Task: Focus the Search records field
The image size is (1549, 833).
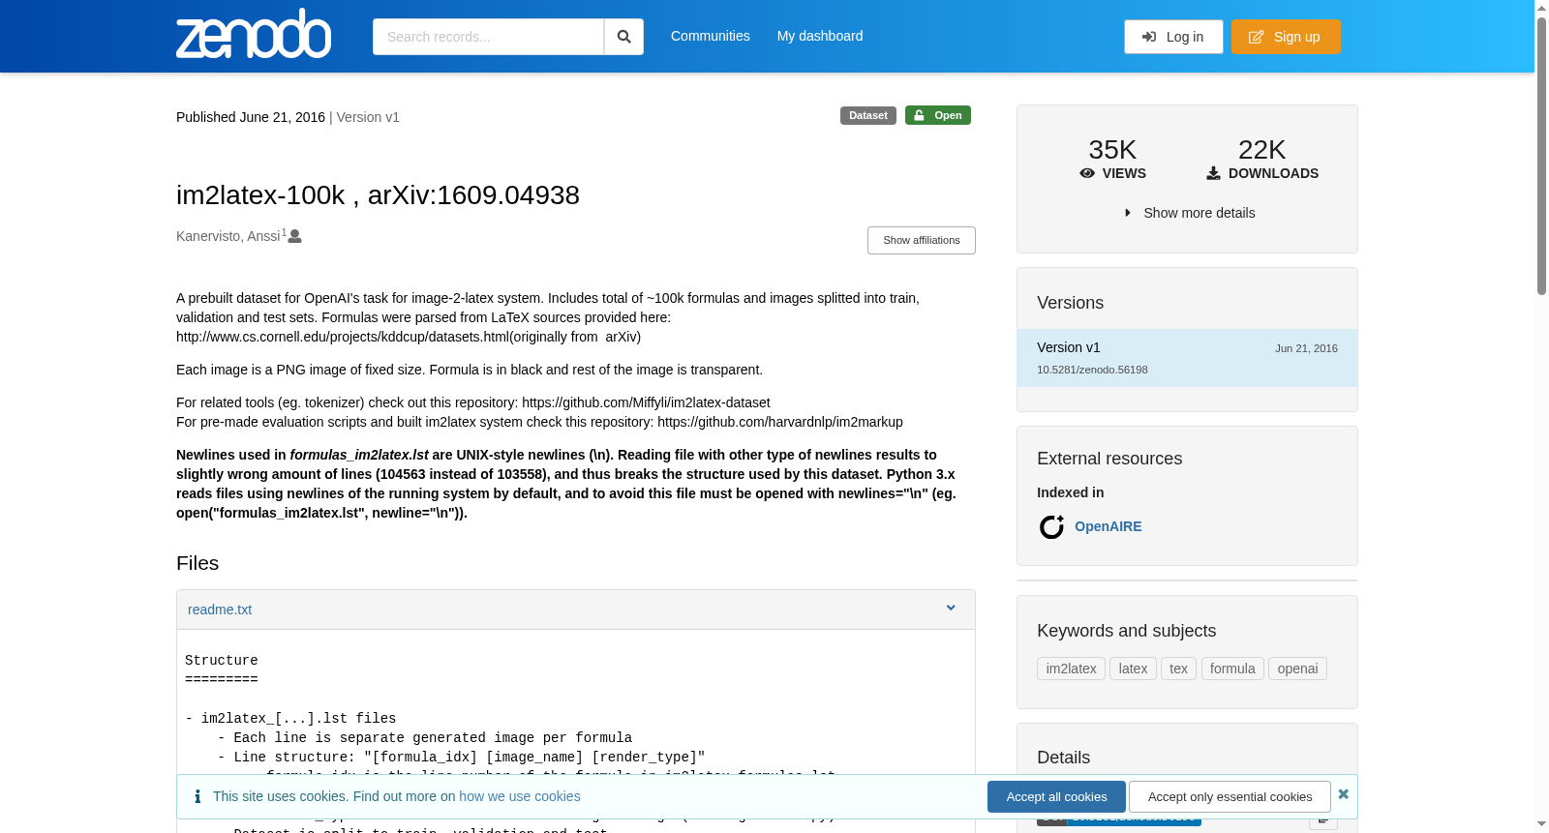Action: [488, 37]
